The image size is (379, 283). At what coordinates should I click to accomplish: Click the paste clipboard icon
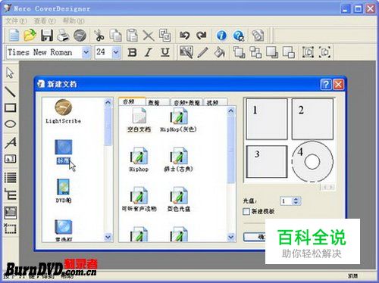pos(132,36)
